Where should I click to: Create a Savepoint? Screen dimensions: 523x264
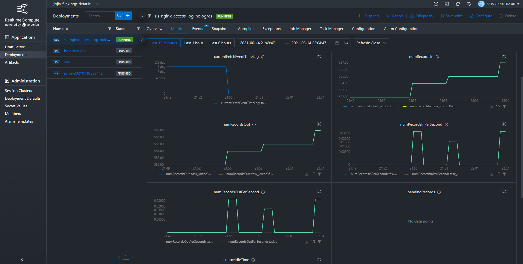[x=451, y=16]
